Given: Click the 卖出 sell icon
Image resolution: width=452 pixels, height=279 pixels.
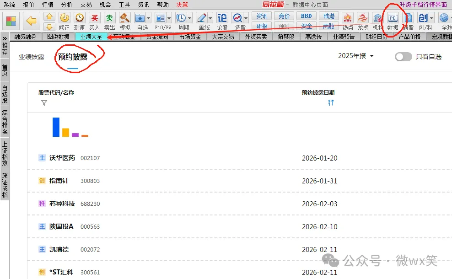Looking at the screenshot, I should tap(109, 18).
